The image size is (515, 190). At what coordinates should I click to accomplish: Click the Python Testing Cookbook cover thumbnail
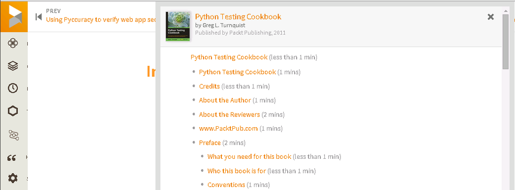point(178,26)
